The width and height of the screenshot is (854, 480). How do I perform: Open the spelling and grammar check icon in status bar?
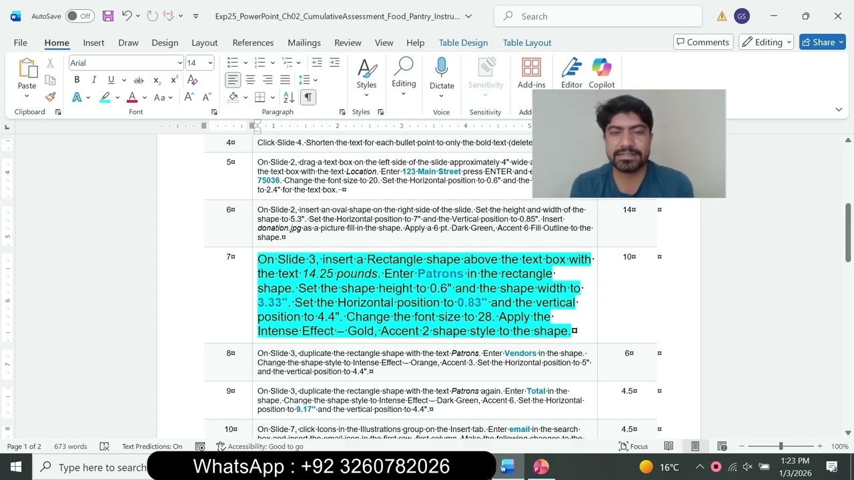[x=104, y=446]
